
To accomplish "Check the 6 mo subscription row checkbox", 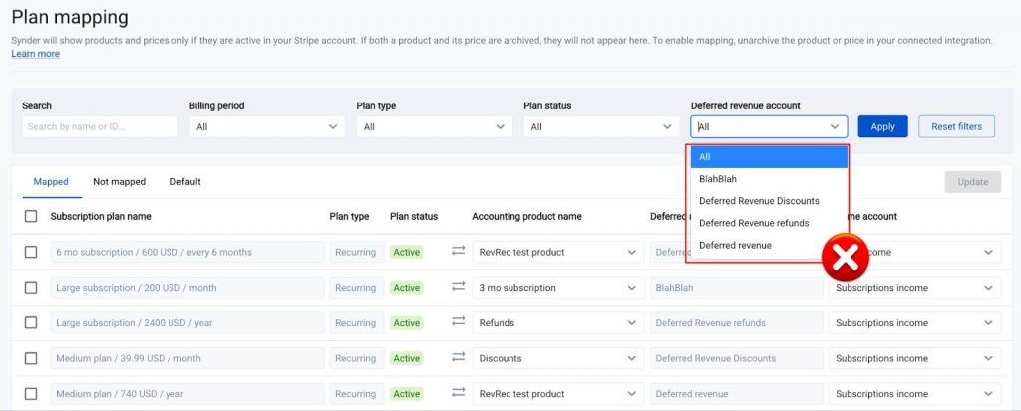I will (x=31, y=252).
